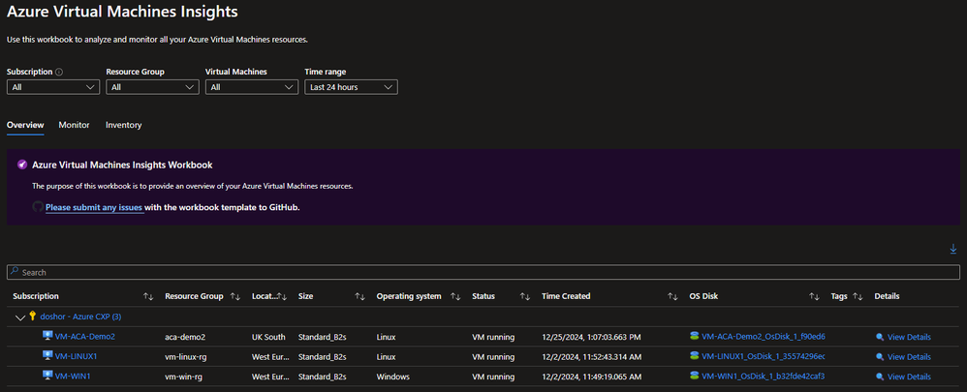Click the key icon beside doshor subscription
This screenshot has width=967, height=392.
tap(32, 317)
